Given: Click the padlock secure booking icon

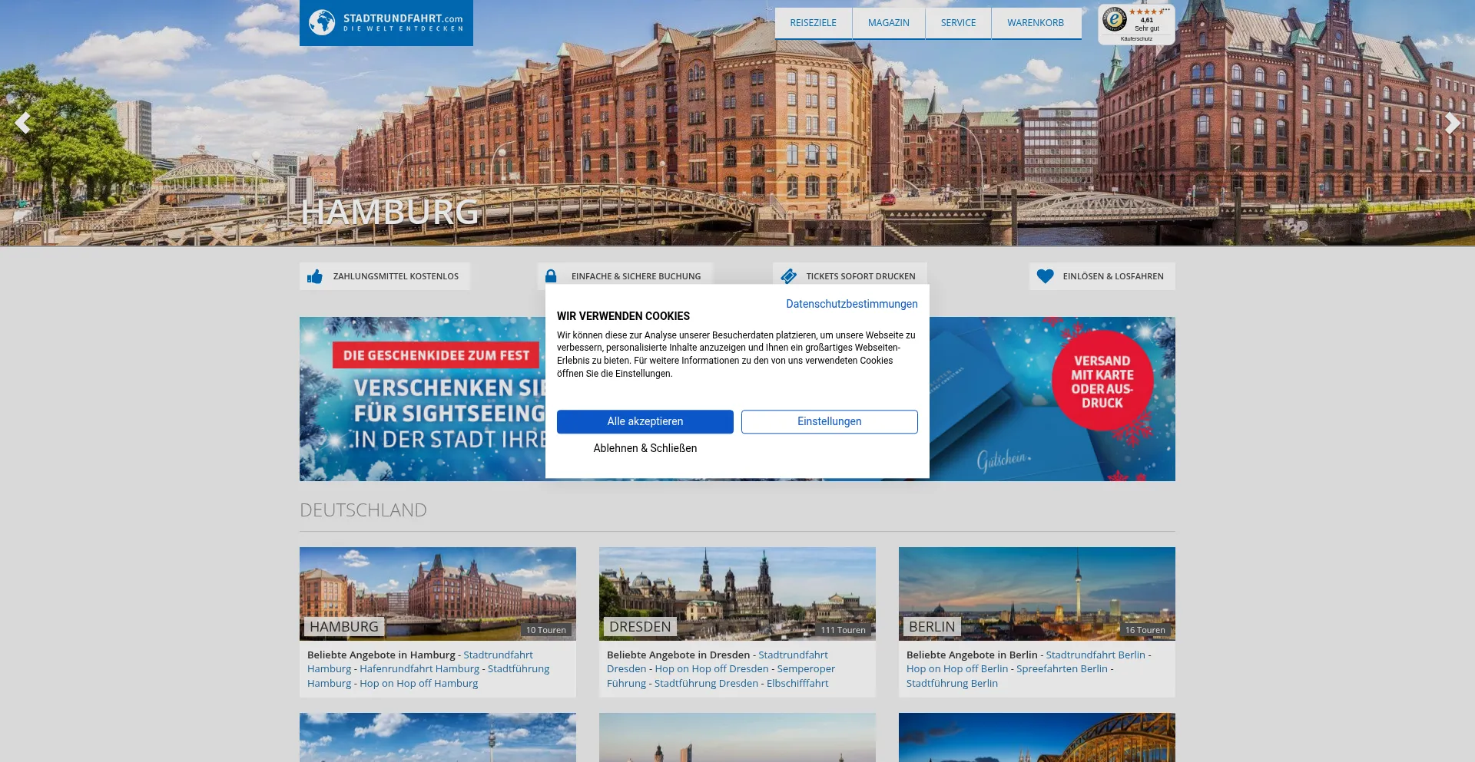Looking at the screenshot, I should (x=551, y=276).
